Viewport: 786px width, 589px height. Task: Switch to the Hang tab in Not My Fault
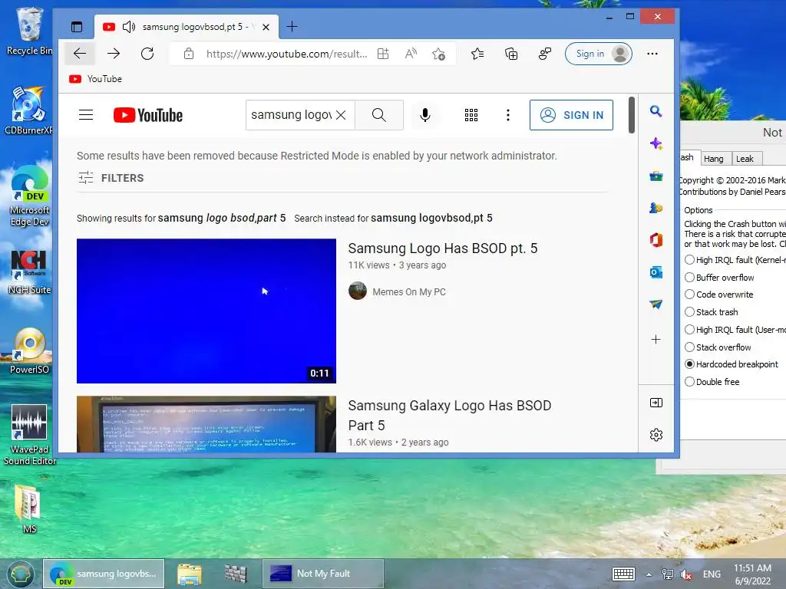pyautogui.click(x=714, y=159)
